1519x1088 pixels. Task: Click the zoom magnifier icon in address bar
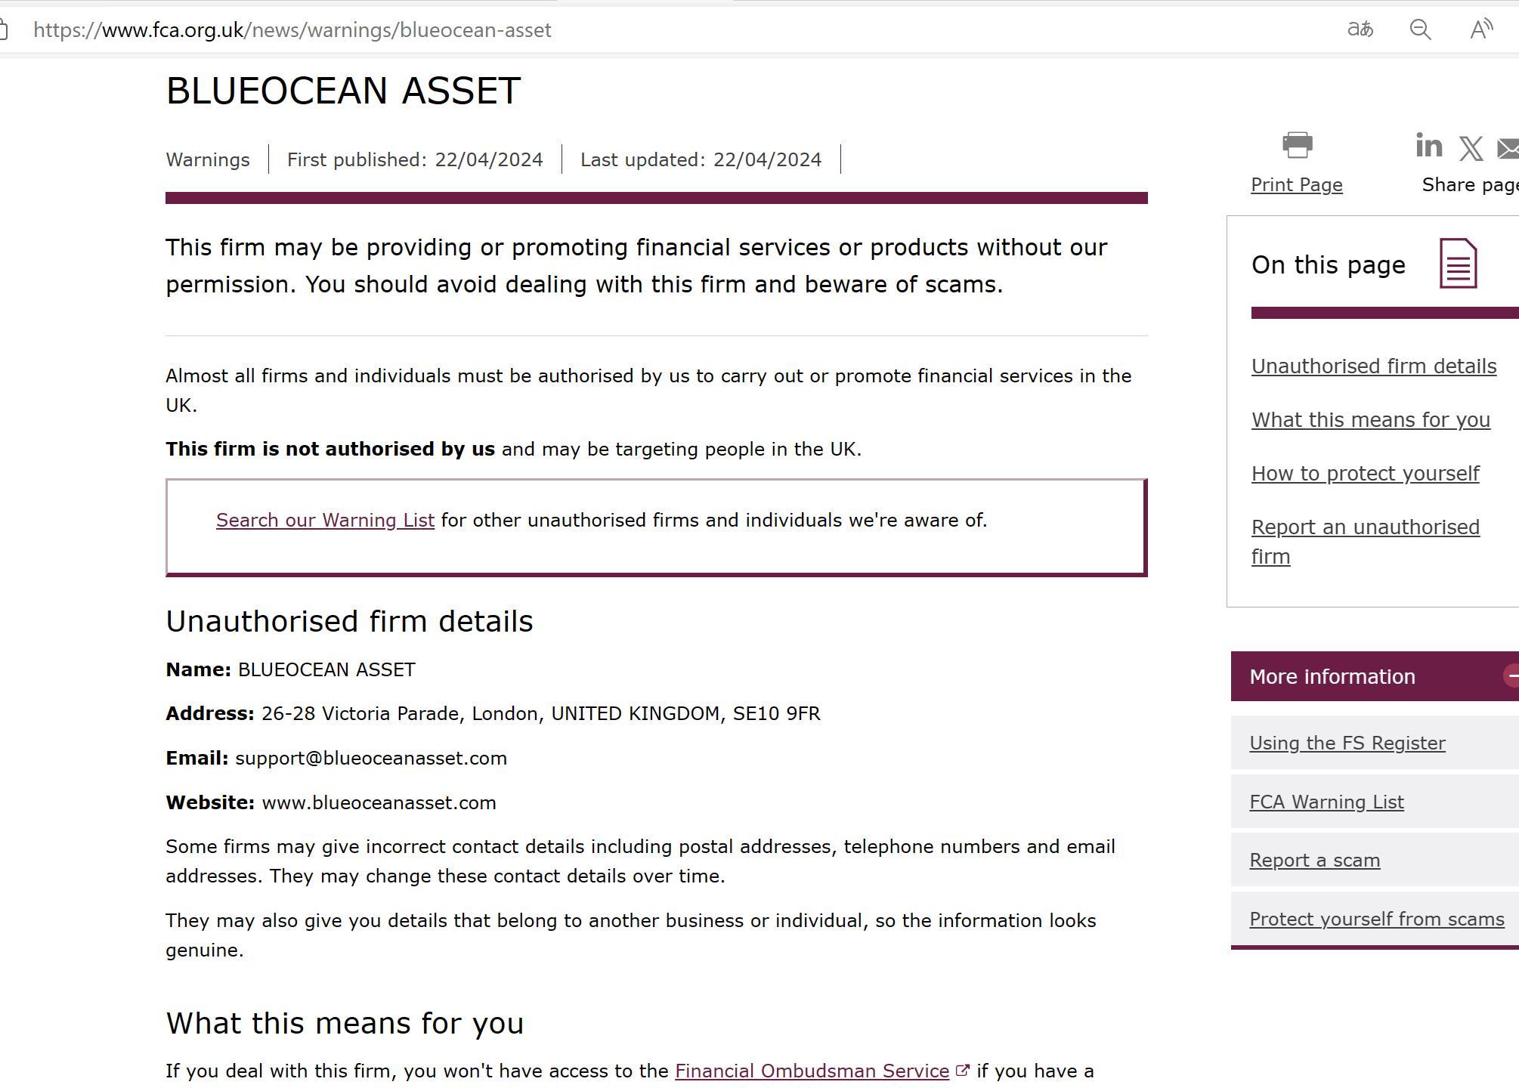click(1420, 29)
